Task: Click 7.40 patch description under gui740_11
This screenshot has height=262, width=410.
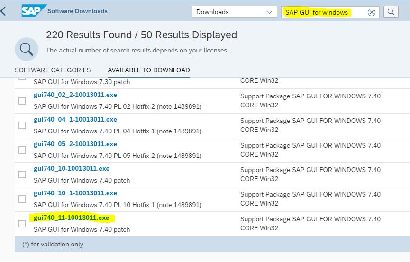Action: point(82,229)
